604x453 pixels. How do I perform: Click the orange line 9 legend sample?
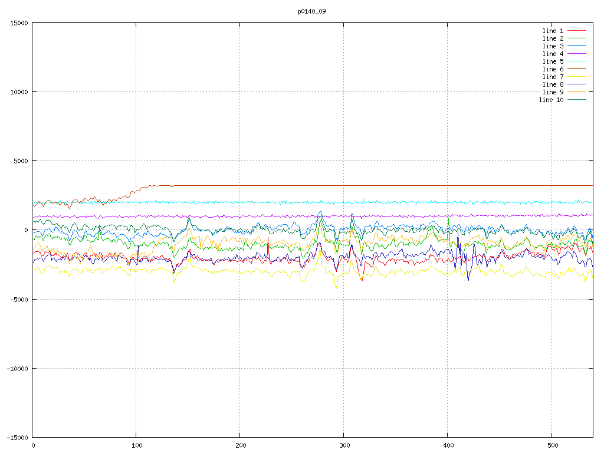coord(577,92)
